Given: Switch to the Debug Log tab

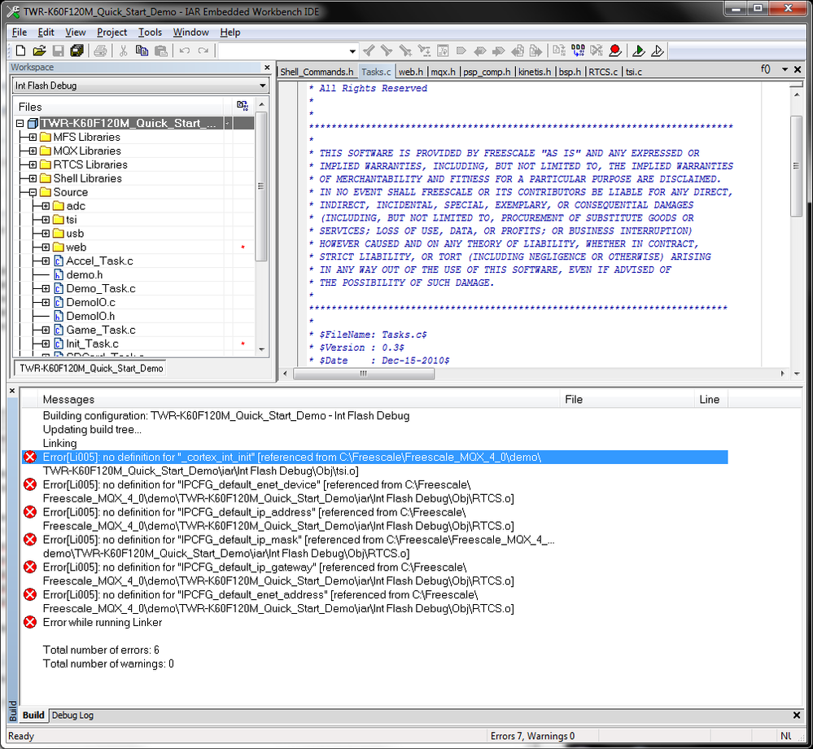Looking at the screenshot, I should [x=72, y=716].
